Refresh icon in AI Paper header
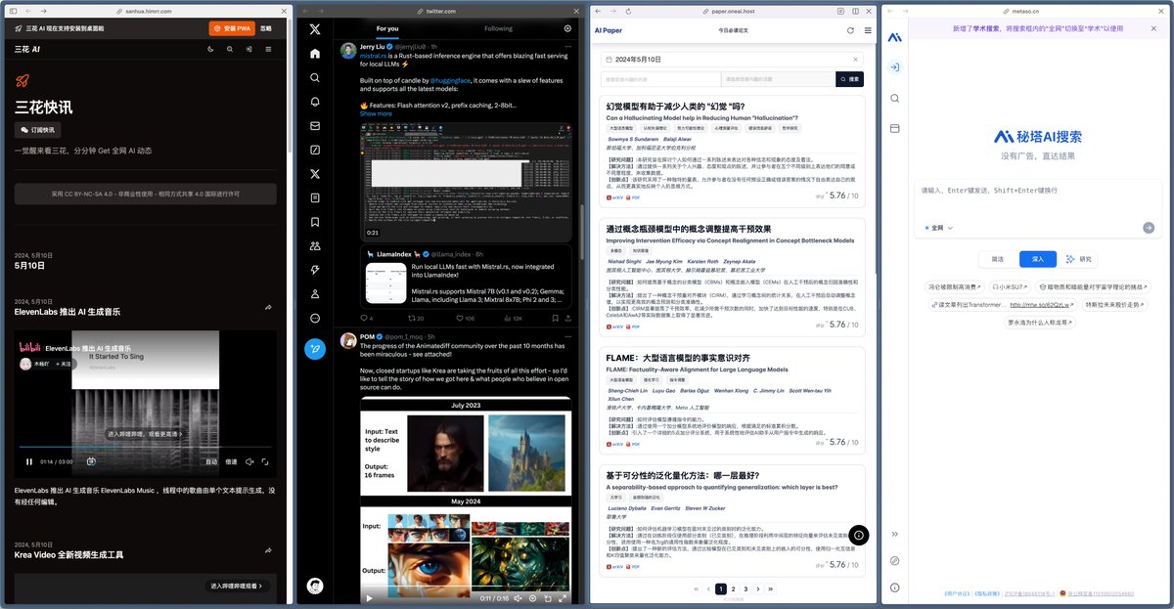1174x609 pixels. [850, 30]
